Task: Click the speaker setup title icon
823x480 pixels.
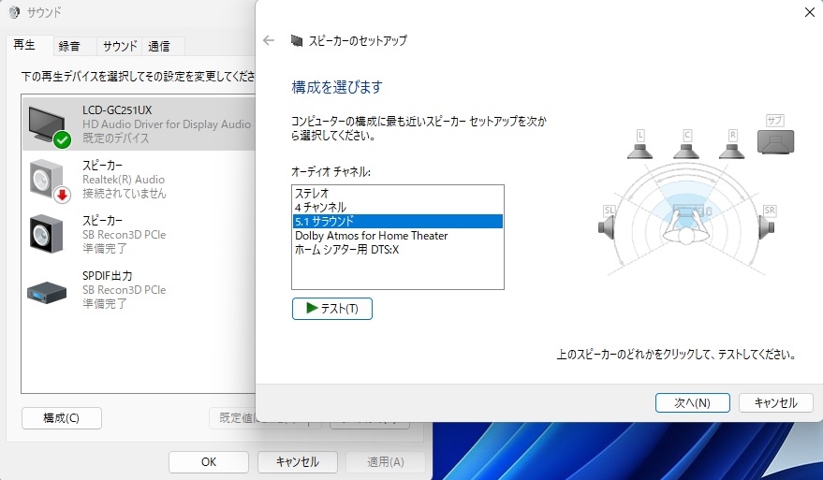Action: click(297, 40)
